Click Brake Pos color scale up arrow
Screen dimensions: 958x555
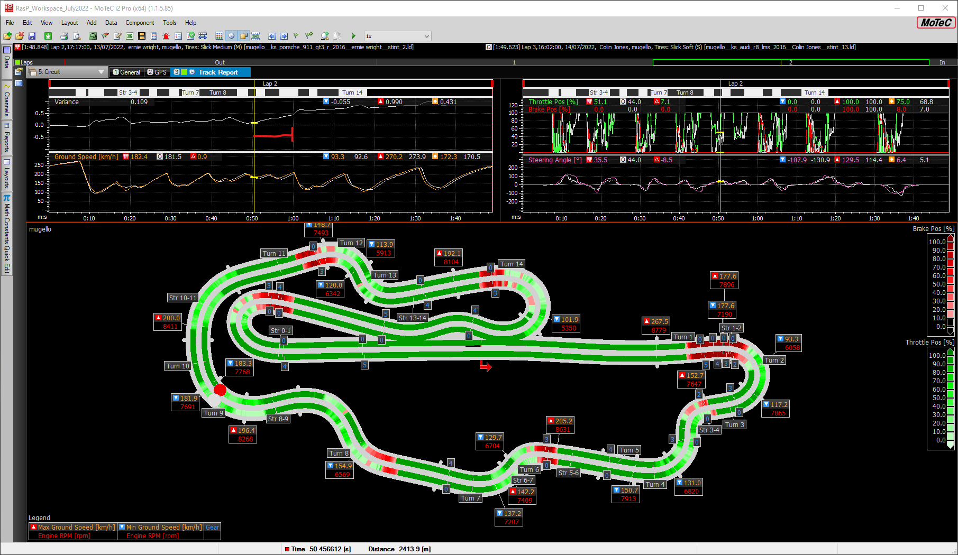pyautogui.click(x=950, y=237)
